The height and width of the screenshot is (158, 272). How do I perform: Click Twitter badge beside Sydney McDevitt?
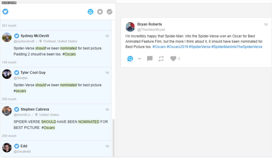click(17, 36)
